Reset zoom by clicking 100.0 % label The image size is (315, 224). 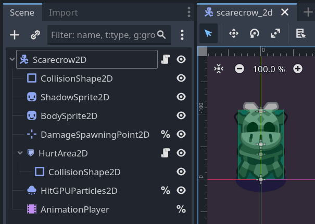tap(269, 69)
